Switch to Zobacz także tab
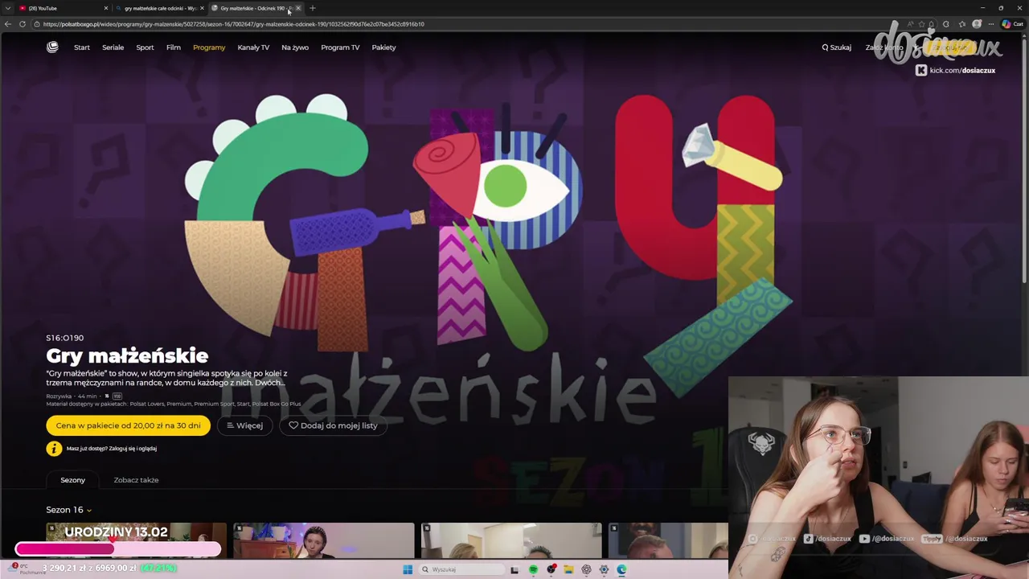Viewport: 1029px width, 579px height. (x=136, y=480)
